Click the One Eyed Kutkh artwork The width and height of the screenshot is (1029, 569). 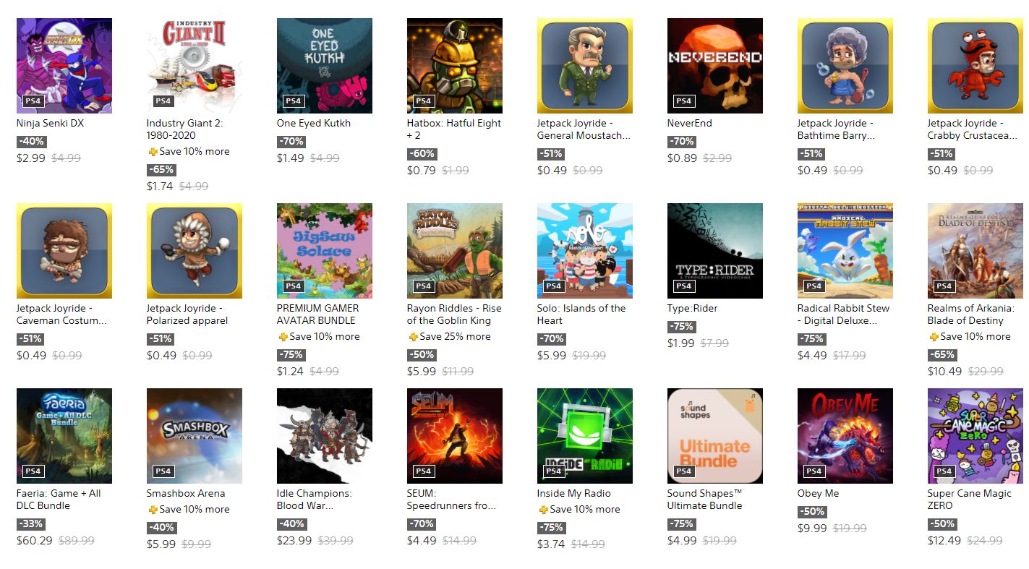click(325, 66)
